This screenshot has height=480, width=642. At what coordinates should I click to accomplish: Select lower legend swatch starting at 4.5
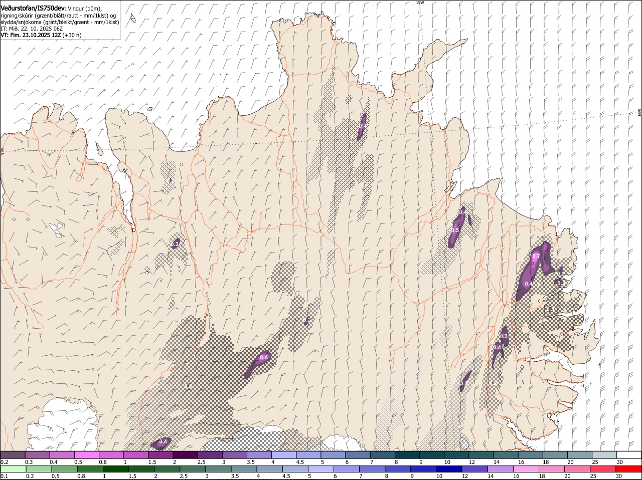(x=295, y=469)
